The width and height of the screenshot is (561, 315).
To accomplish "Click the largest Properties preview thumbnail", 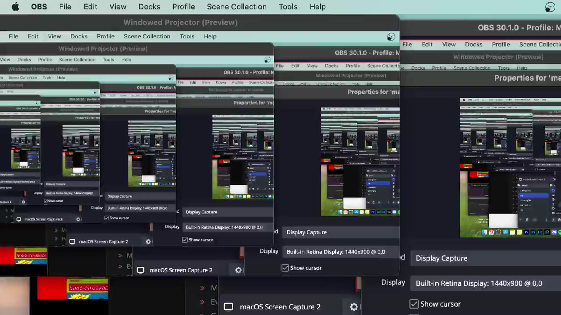I will click(510, 168).
